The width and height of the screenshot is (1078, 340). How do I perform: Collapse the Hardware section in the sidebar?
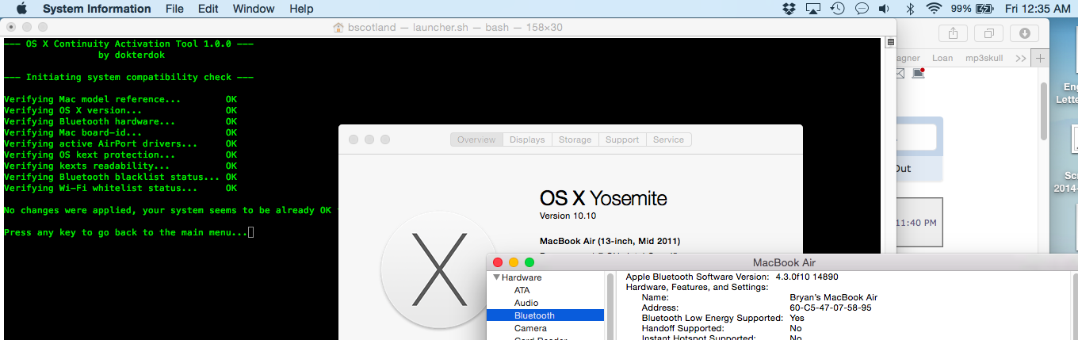[497, 277]
